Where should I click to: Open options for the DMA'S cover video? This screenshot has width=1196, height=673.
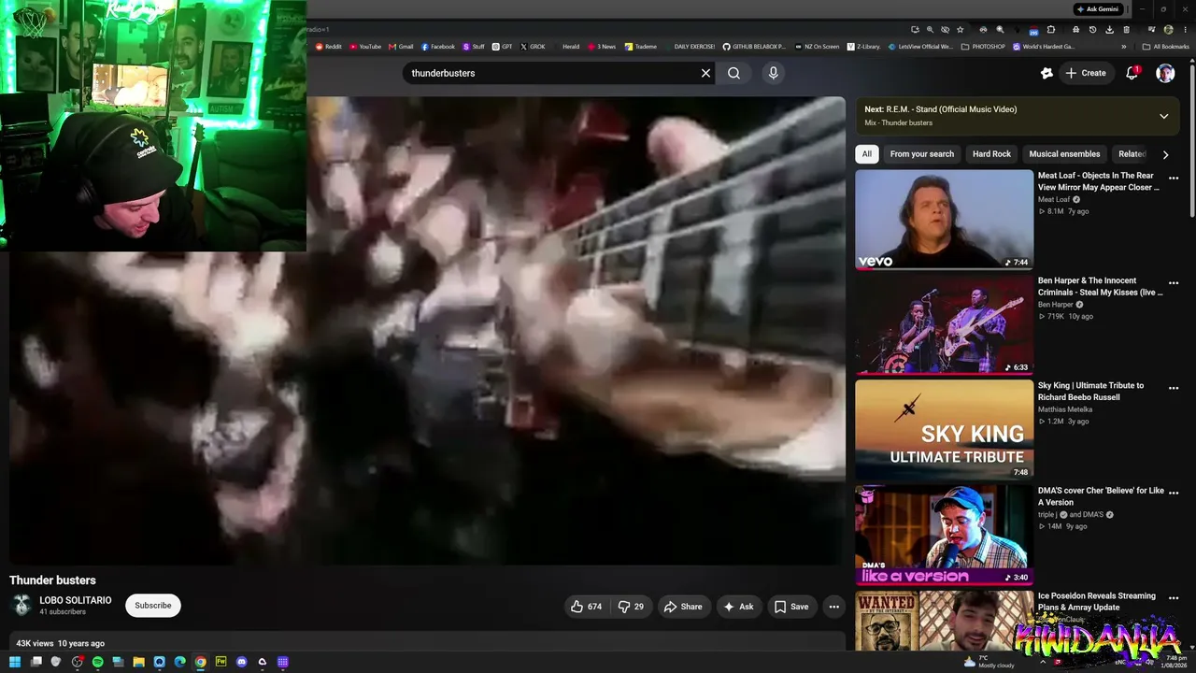tap(1174, 493)
